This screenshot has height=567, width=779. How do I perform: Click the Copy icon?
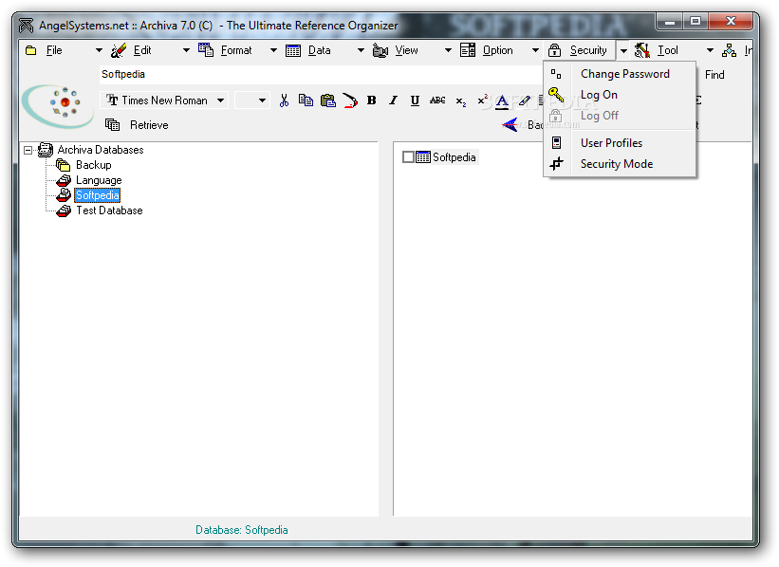306,101
